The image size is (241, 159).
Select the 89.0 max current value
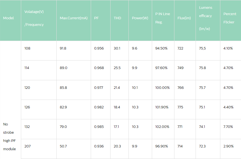point(64,68)
